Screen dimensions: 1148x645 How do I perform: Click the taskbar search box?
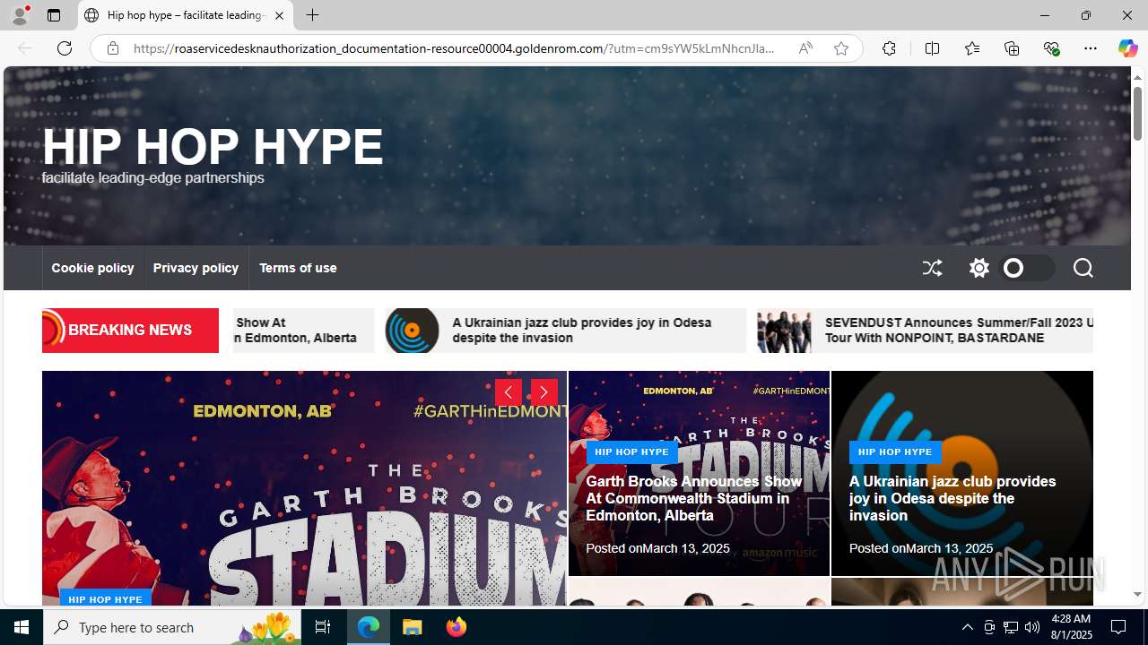[x=170, y=627]
